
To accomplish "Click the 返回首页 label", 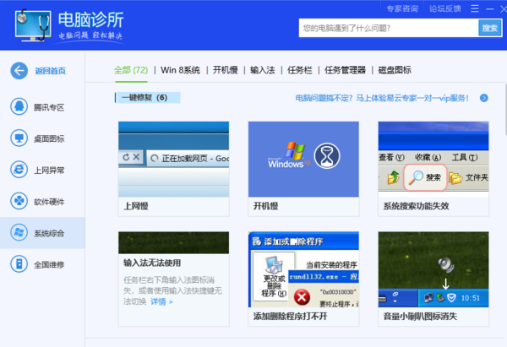I will coord(51,71).
